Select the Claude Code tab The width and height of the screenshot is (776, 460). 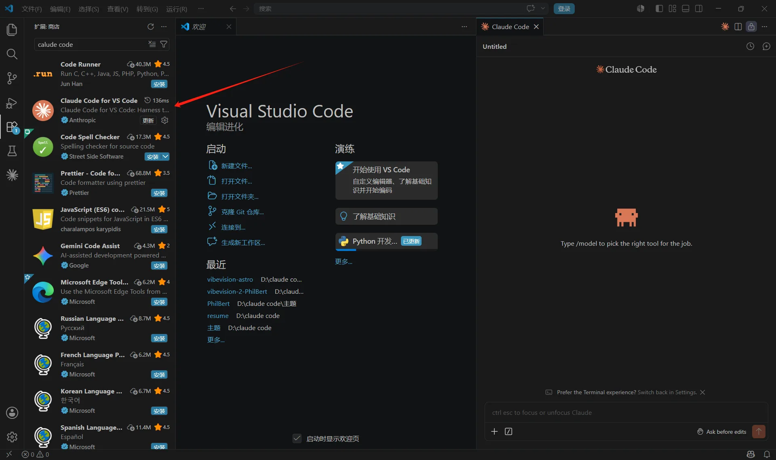click(510, 27)
